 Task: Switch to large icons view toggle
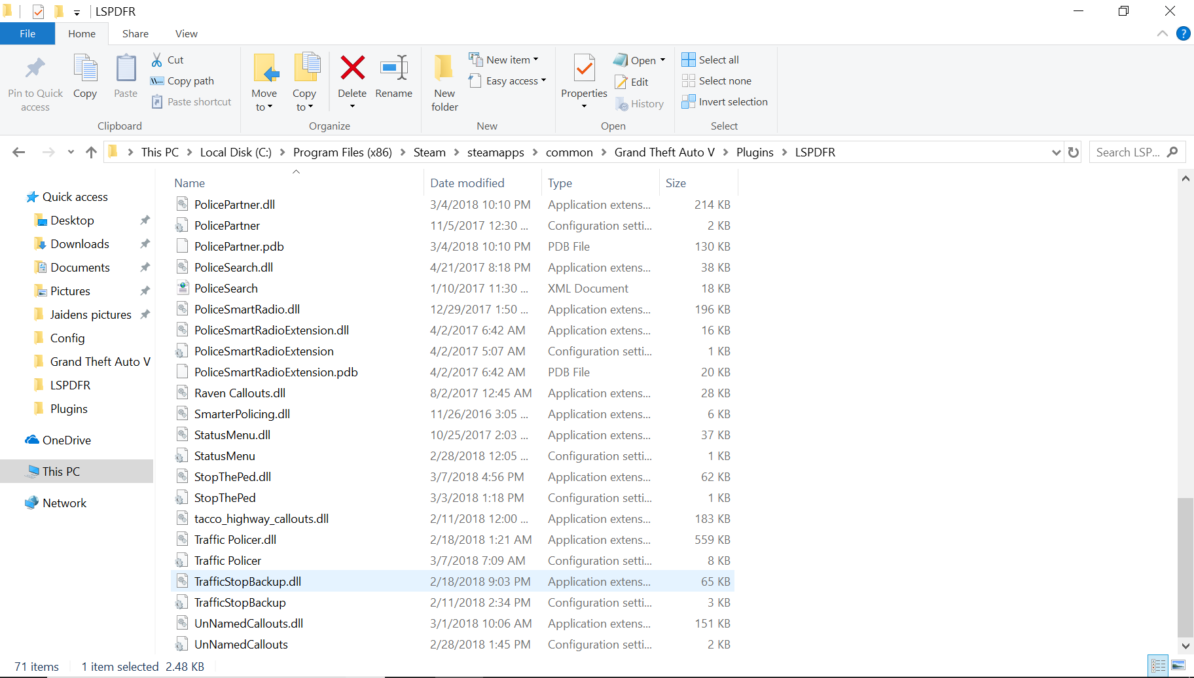[1178, 666]
